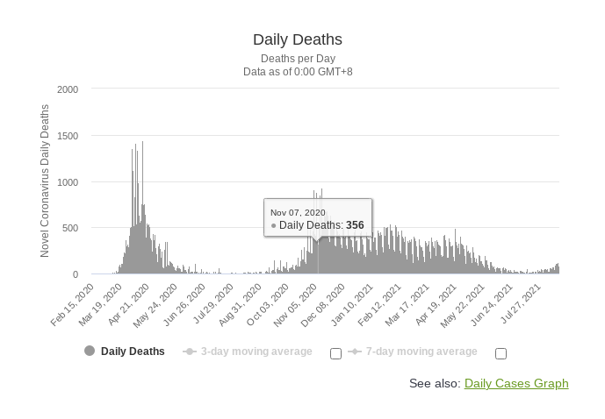
Task: Select the "Feb 15, 2020" x-axis label
Action: coord(75,304)
